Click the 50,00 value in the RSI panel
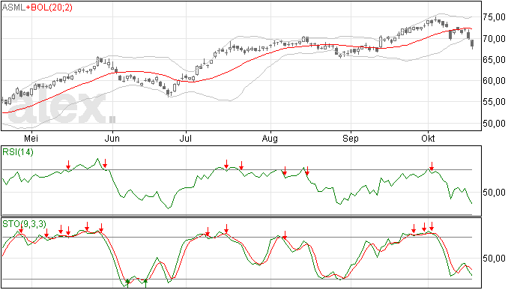 [494, 193]
